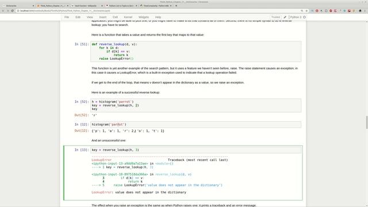Click the Trusted notebook button
The image size is (368, 207).
(x=275, y=17)
